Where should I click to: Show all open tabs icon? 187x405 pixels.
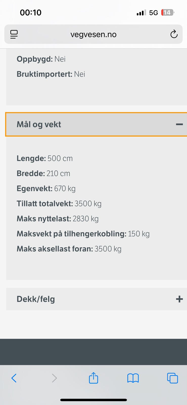tap(172, 378)
